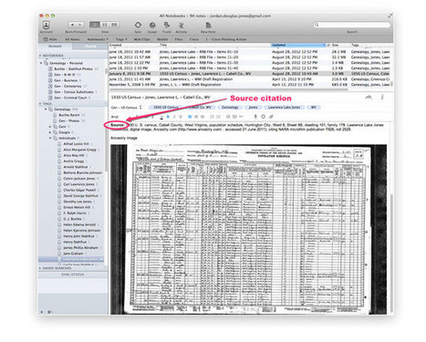This screenshot has width=426, height=342.
Task: Select the Mobile shortcut
Action: [162, 39]
